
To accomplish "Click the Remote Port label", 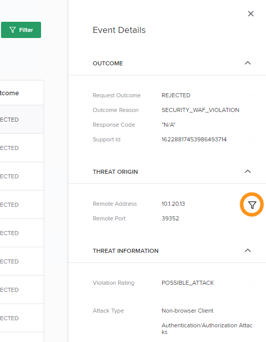I will [x=109, y=218].
